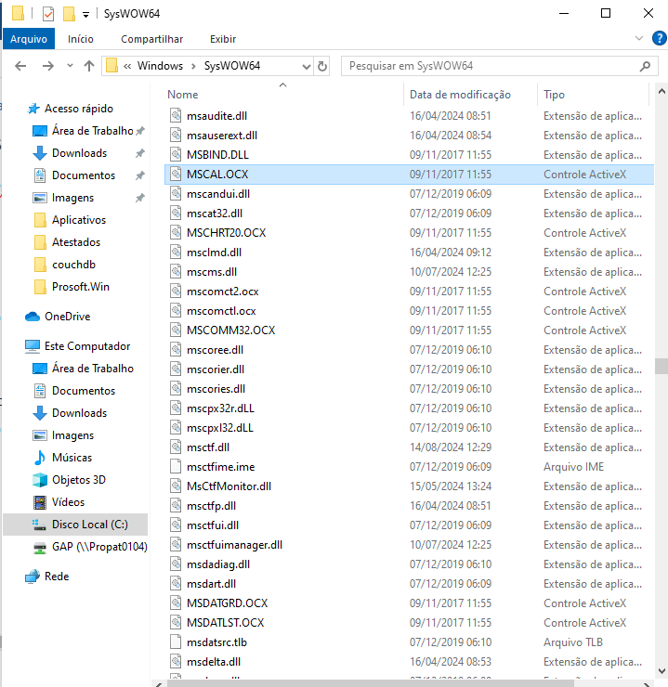This screenshot has height=687, width=668.
Task: Refresh the SysWOW64 folder view
Action: point(322,67)
